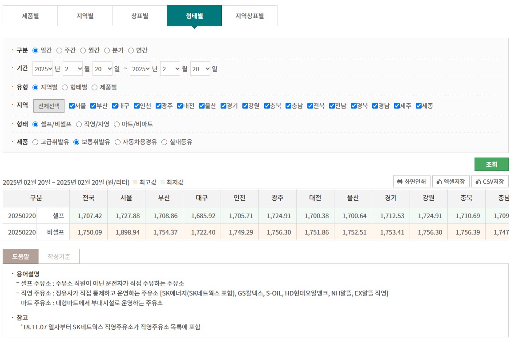Select the 형태별 tab
This screenshot has width=515, height=344.
pos(194,16)
